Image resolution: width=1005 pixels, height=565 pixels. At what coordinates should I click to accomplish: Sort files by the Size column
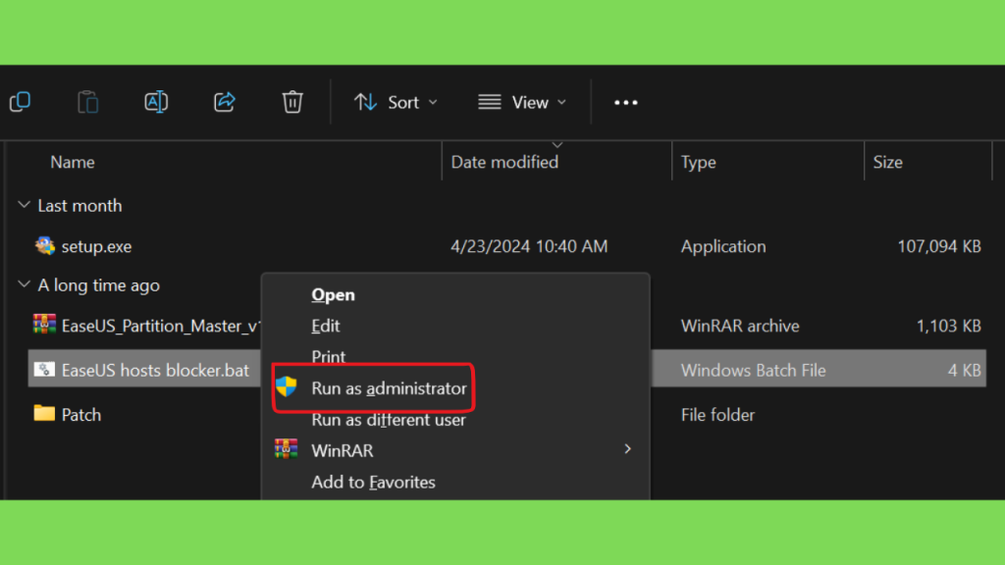(887, 162)
